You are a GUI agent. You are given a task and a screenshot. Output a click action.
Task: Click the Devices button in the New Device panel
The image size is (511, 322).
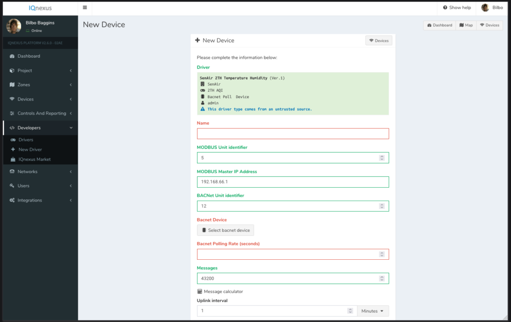[x=378, y=40]
